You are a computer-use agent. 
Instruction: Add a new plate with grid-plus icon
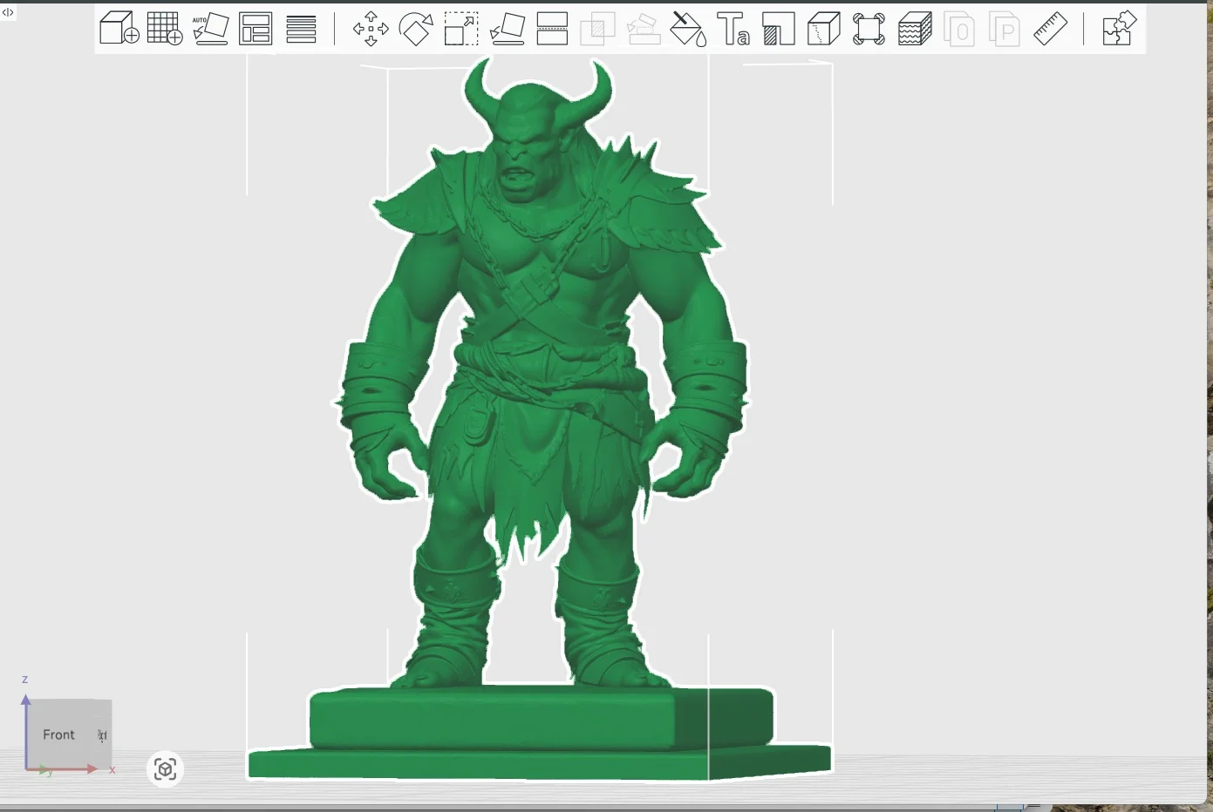165,29
